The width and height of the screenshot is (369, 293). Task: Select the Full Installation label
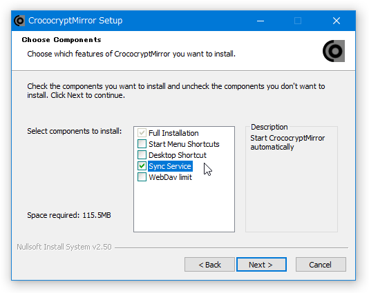[x=173, y=133]
